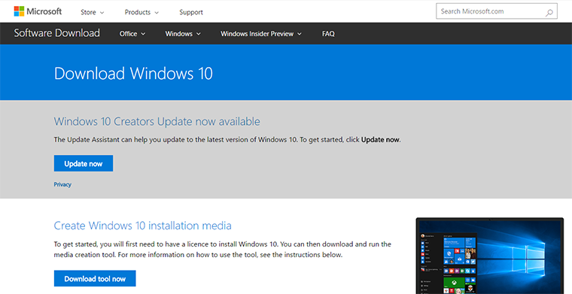Expand the Windows menu
This screenshot has height=294, width=572.
click(183, 34)
